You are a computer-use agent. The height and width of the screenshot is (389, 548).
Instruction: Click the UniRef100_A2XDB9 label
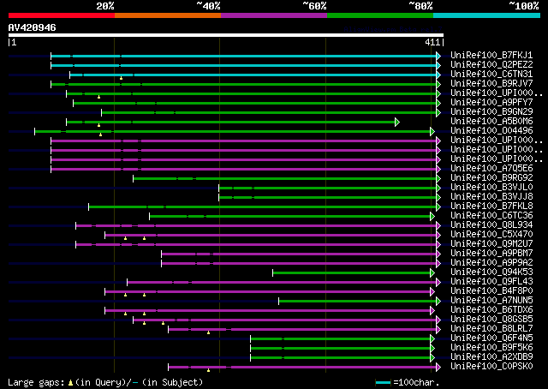click(x=491, y=357)
